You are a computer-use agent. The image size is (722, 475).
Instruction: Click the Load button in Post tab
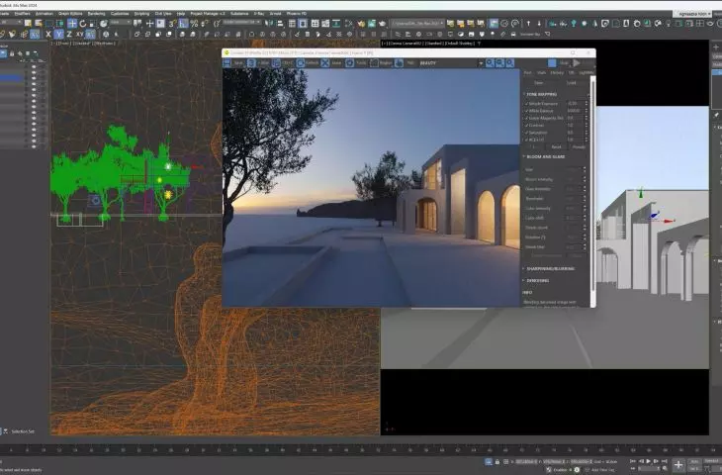(x=571, y=83)
